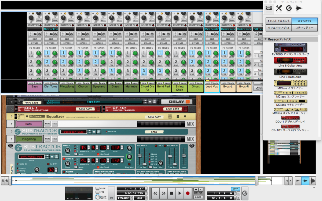The image size is (322, 201).
Task: Solo the Plingplong mix channel in rack
Action: click(55, 139)
